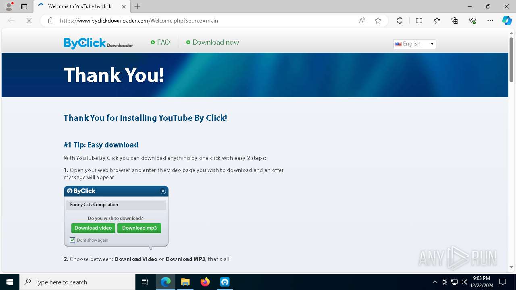
Task: Open Read aloud in address bar
Action: [x=362, y=21]
